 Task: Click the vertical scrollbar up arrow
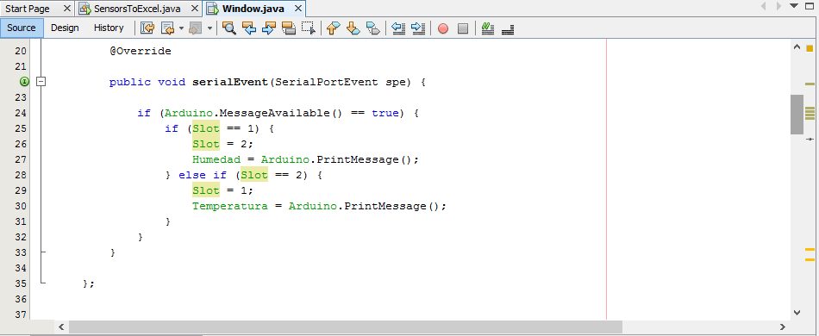(797, 47)
